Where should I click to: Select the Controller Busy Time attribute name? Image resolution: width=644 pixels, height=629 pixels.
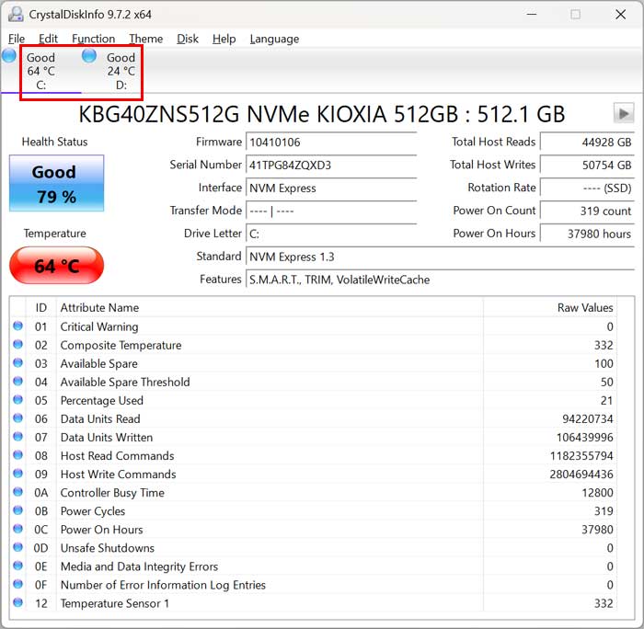click(x=112, y=493)
